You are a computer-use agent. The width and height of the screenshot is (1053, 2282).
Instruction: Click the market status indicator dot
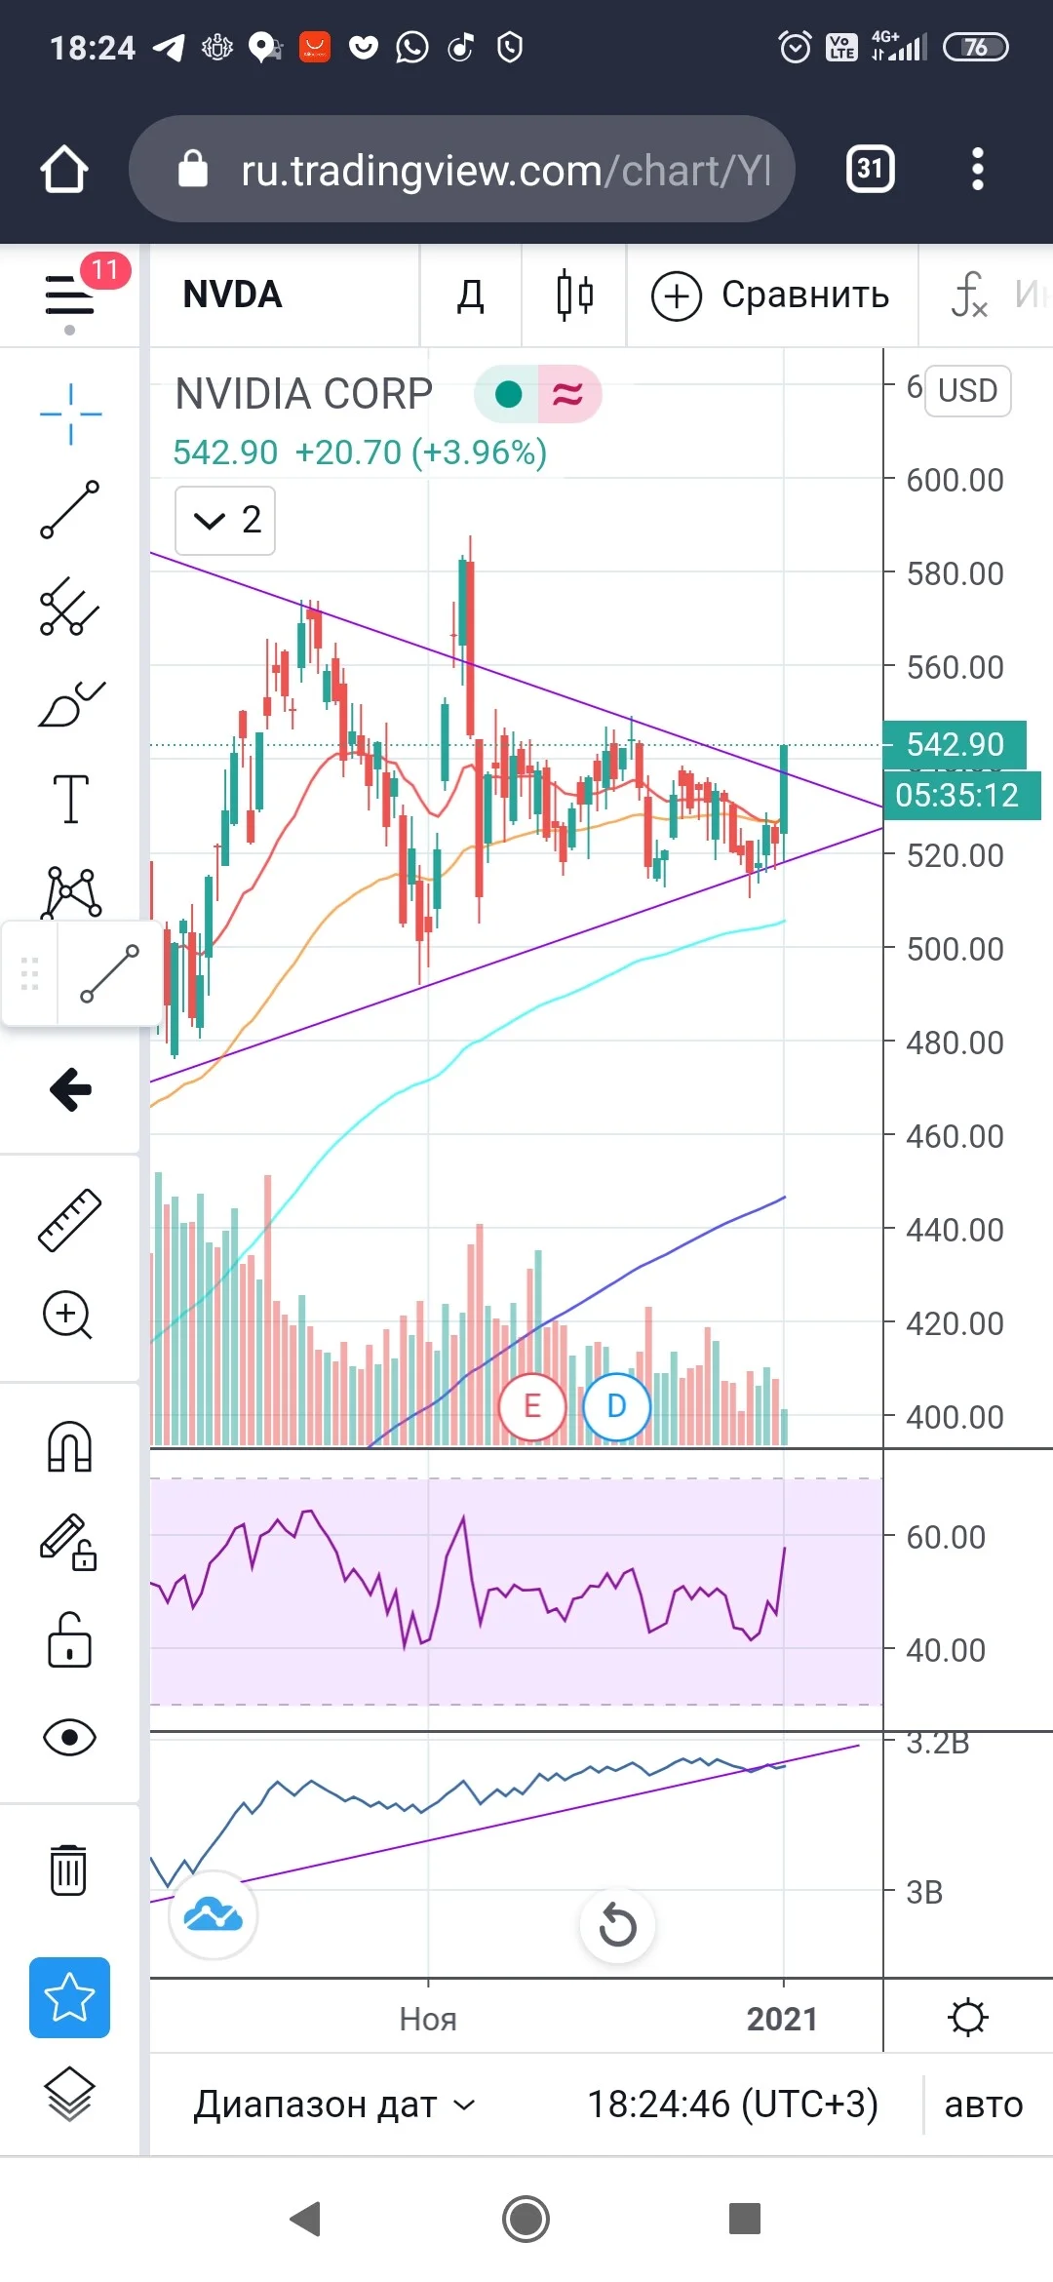pos(508,394)
